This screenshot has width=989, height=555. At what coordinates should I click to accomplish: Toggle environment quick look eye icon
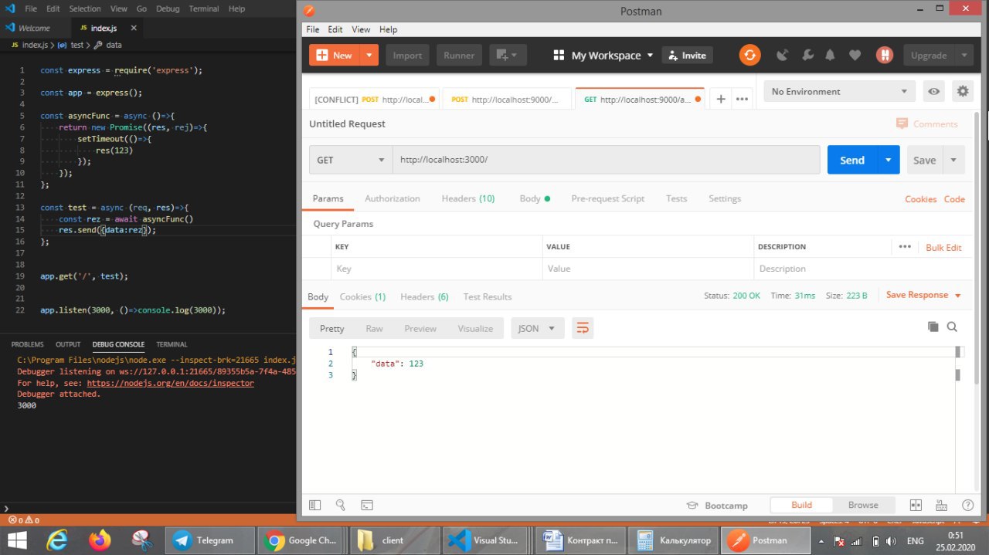click(934, 91)
